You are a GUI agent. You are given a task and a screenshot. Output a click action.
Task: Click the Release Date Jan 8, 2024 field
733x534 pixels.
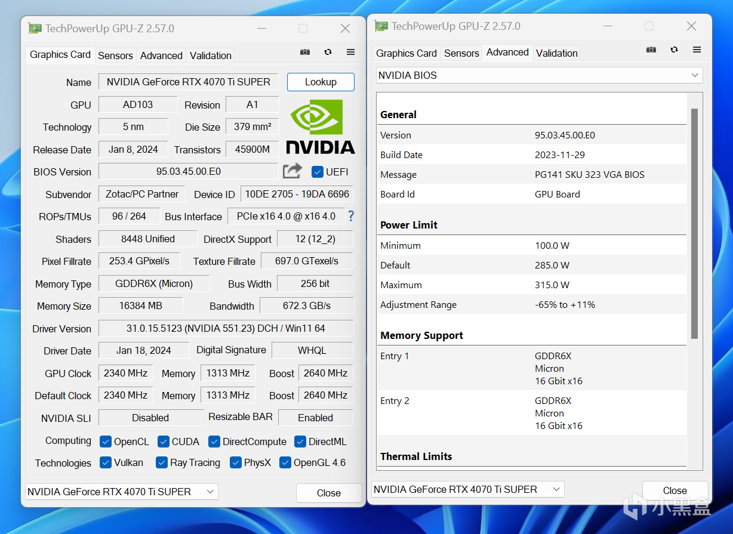click(133, 149)
